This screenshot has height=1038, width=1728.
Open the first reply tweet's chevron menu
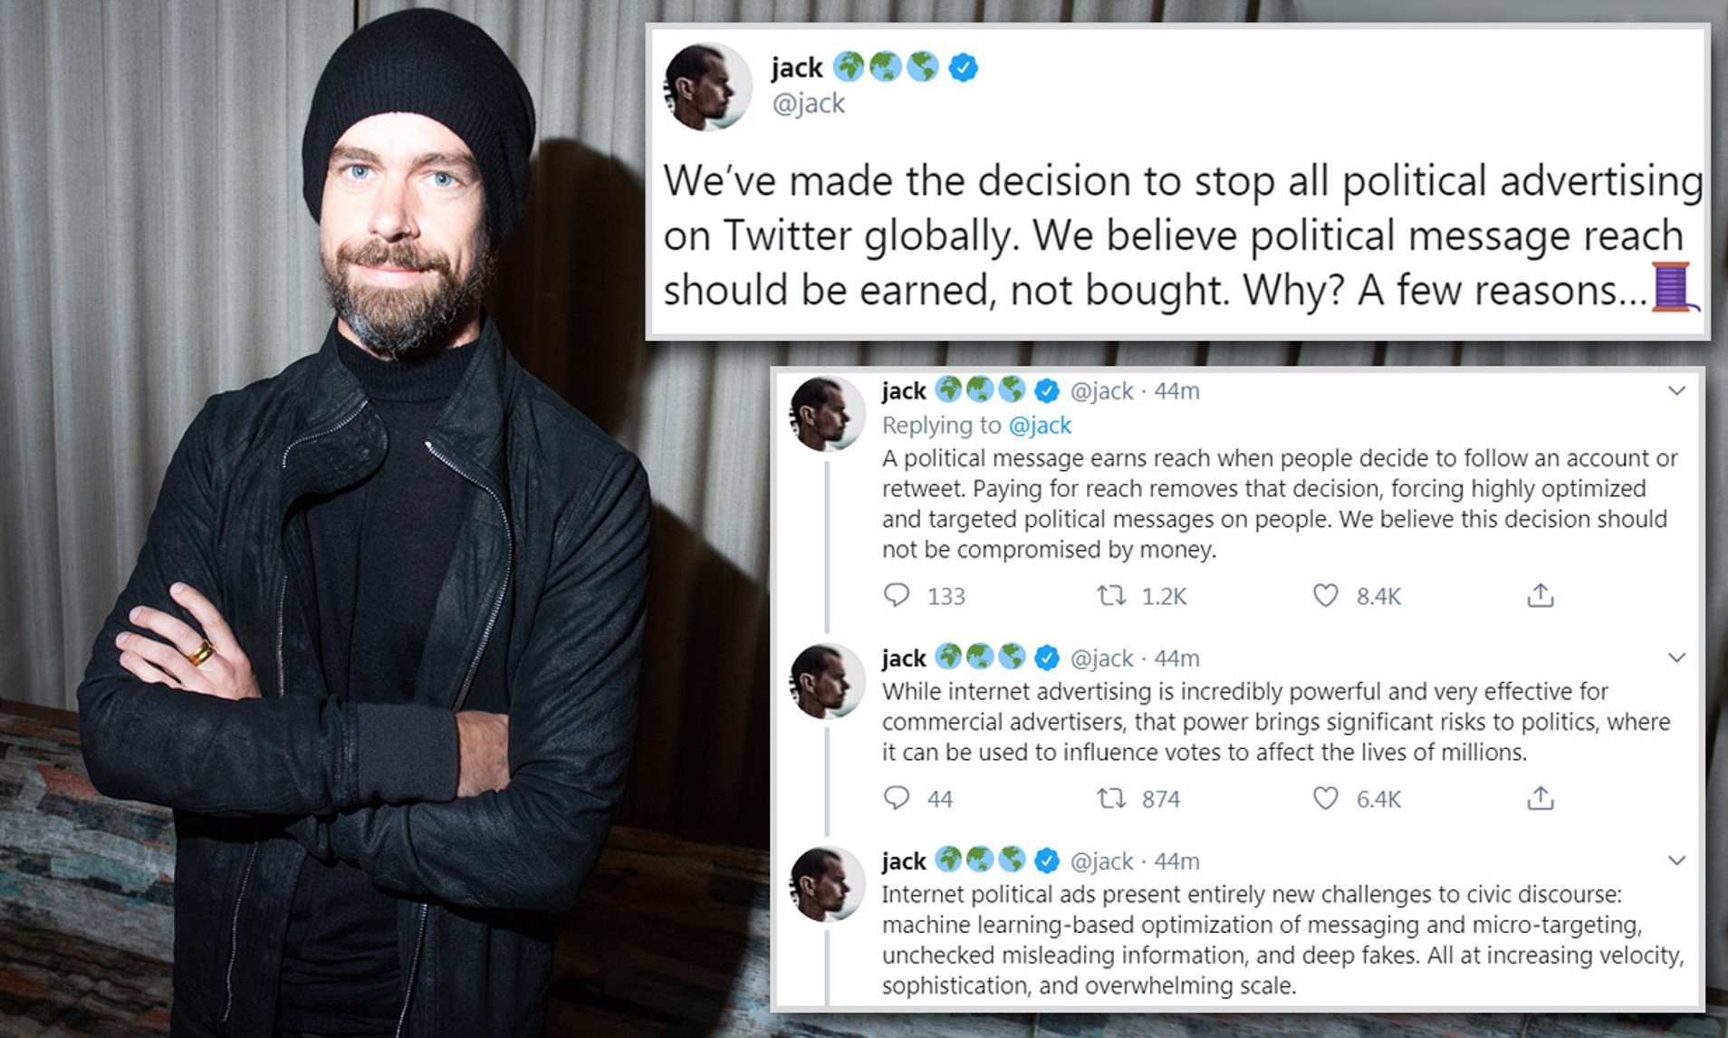1676,390
